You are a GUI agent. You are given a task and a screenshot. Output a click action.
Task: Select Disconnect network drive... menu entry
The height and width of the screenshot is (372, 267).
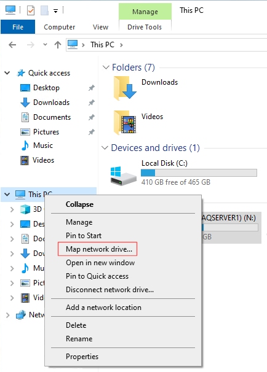click(110, 290)
